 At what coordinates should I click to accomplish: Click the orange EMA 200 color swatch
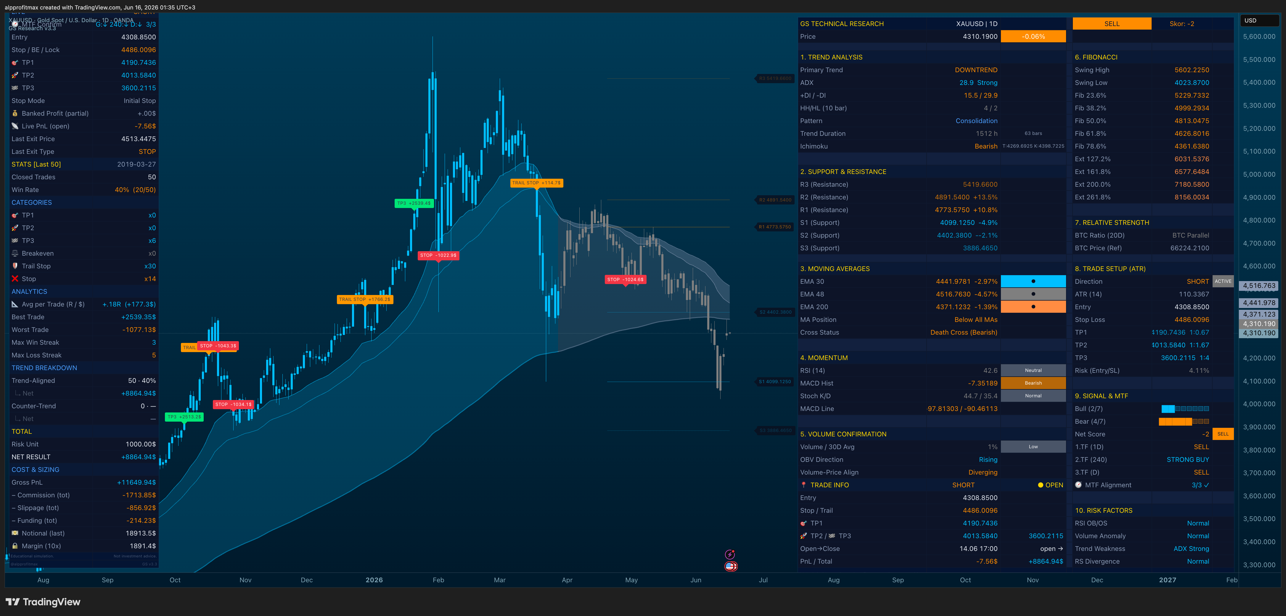1033,307
